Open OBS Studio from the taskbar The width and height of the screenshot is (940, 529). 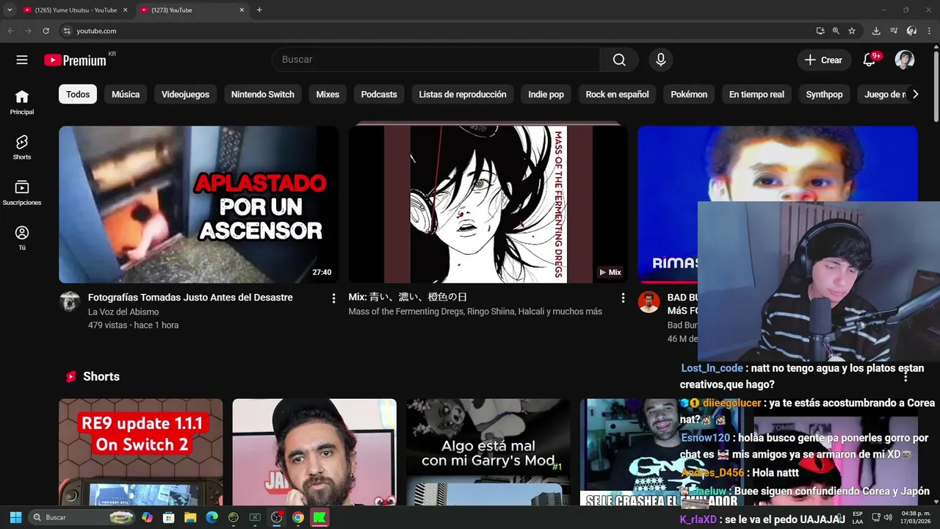coord(276,517)
